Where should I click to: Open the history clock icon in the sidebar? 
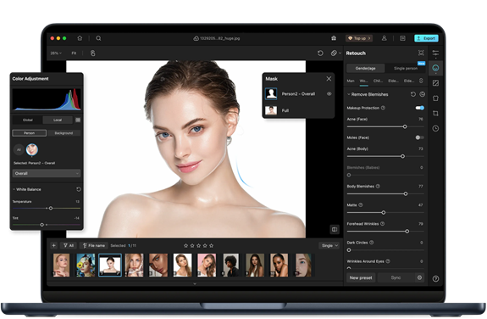[x=435, y=129]
